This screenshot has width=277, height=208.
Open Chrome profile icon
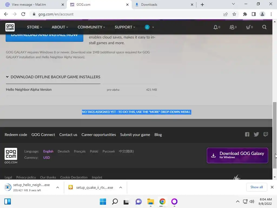pyautogui.click(x=262, y=14)
